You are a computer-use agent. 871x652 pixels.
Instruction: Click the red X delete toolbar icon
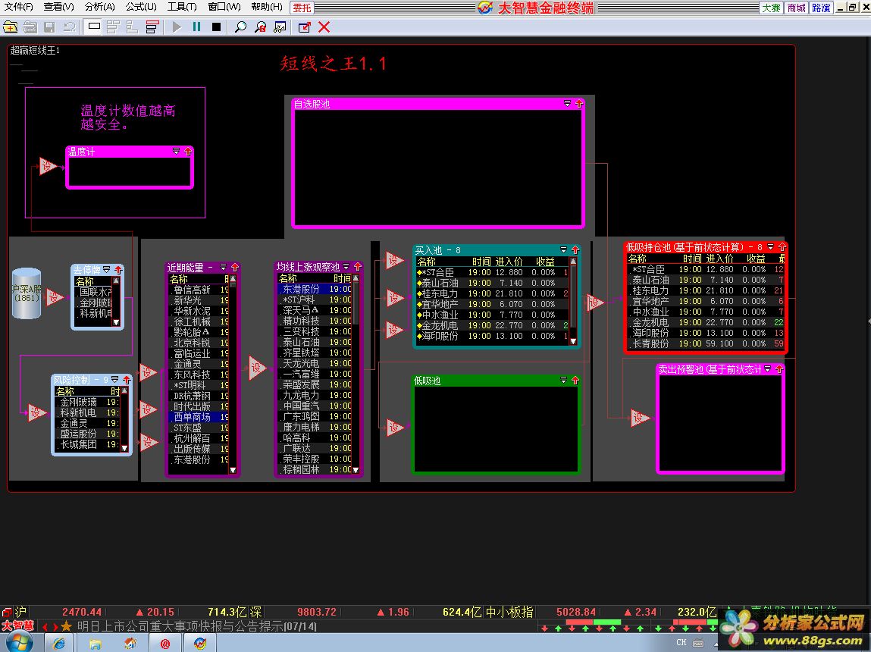[324, 27]
